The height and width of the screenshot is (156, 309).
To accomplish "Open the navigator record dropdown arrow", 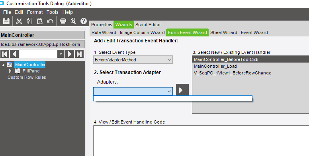I will pyautogui.click(x=61, y=54).
